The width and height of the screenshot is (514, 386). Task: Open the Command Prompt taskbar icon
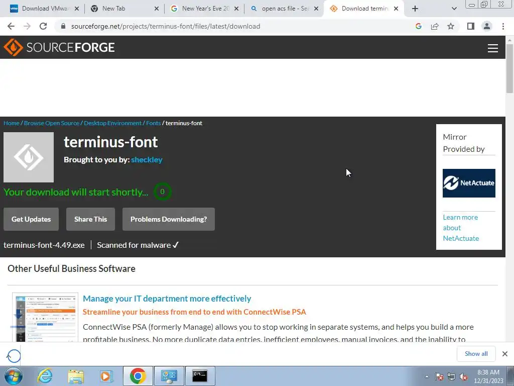(200, 376)
